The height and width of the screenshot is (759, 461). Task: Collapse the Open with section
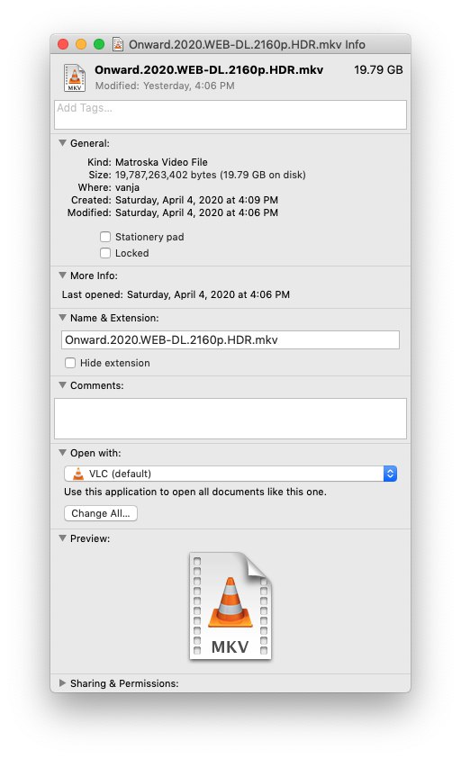(62, 453)
